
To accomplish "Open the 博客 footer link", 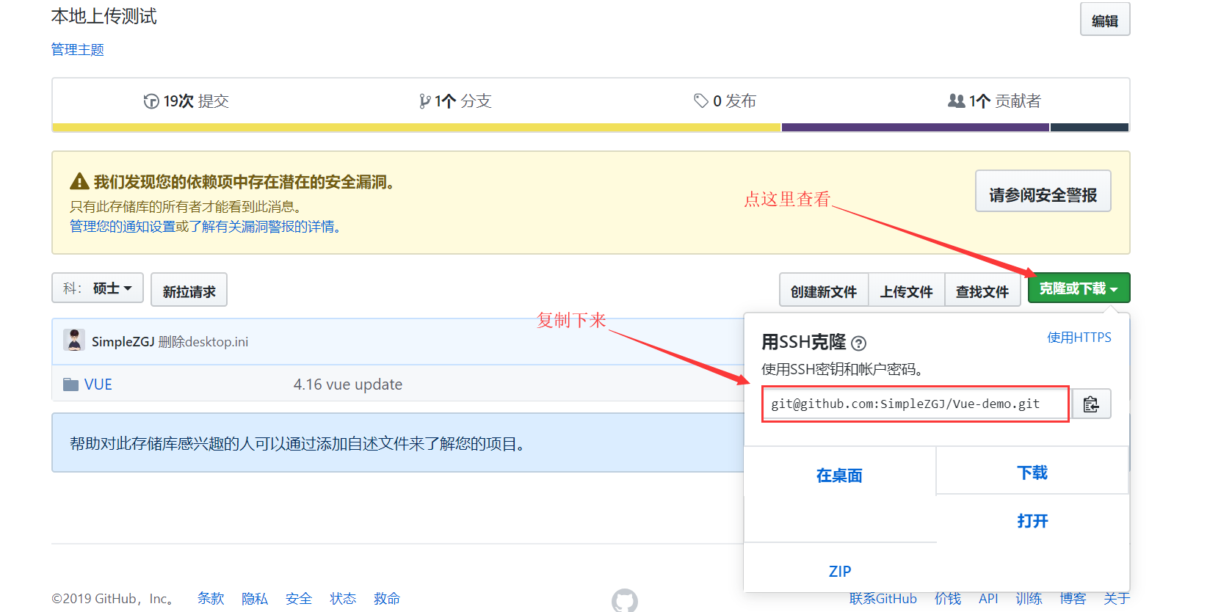I will point(1073,599).
